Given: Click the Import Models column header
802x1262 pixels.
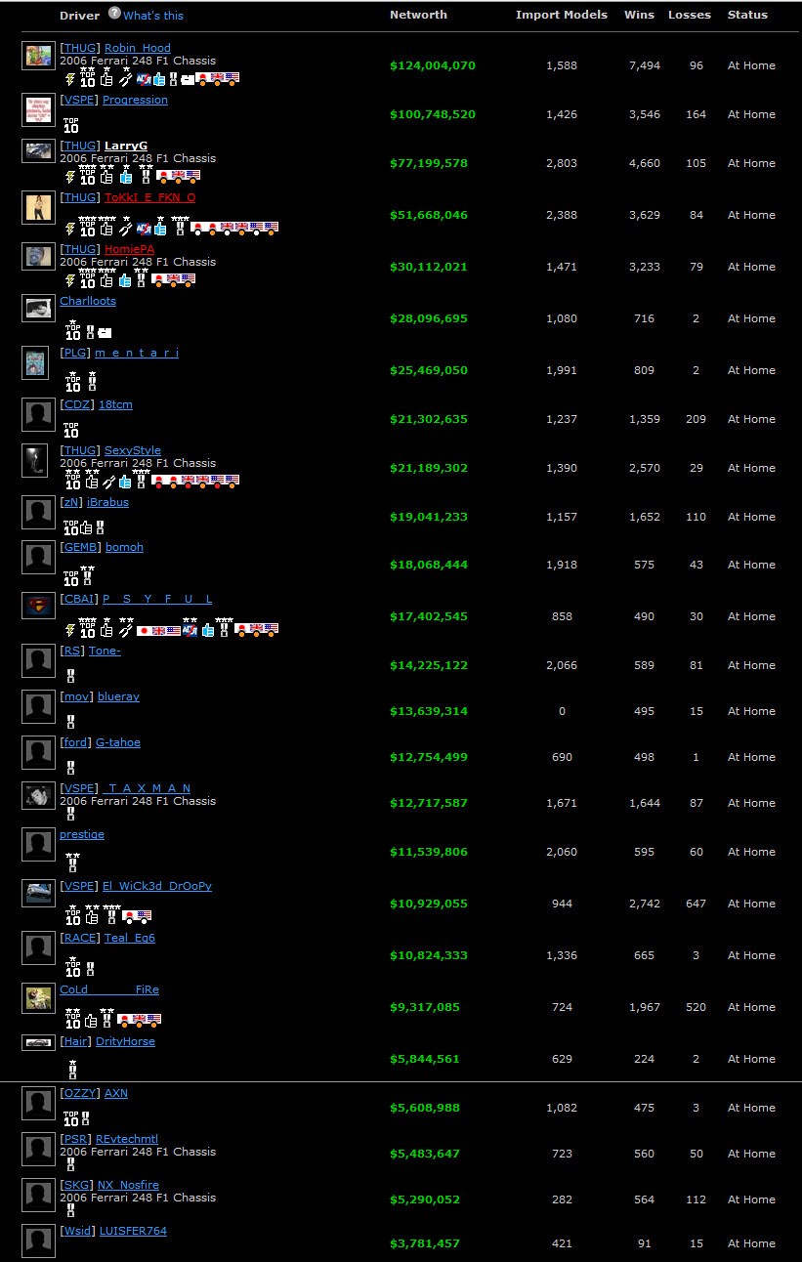Looking at the screenshot, I should 561,15.
